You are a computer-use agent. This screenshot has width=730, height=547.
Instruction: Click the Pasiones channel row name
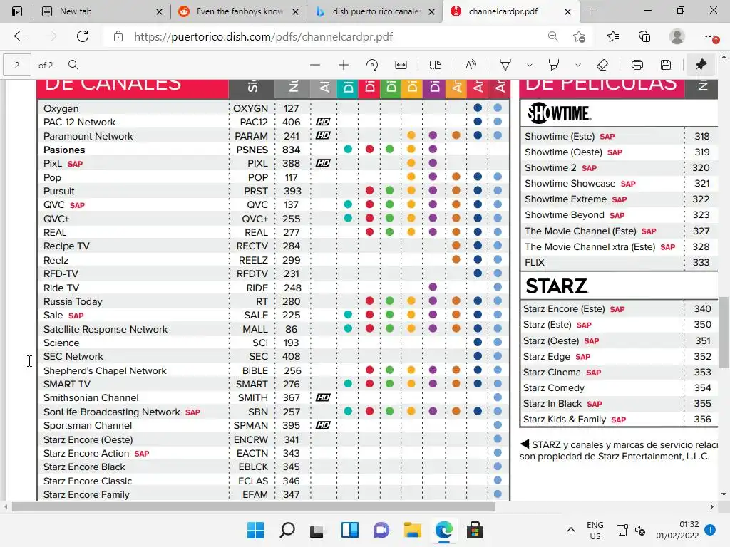coord(64,150)
